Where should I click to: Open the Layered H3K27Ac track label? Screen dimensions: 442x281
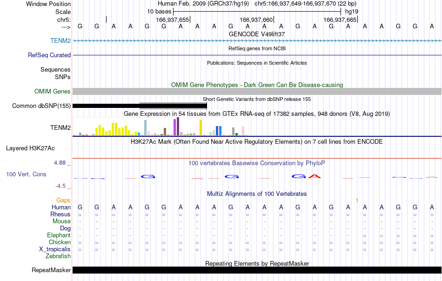30,148
